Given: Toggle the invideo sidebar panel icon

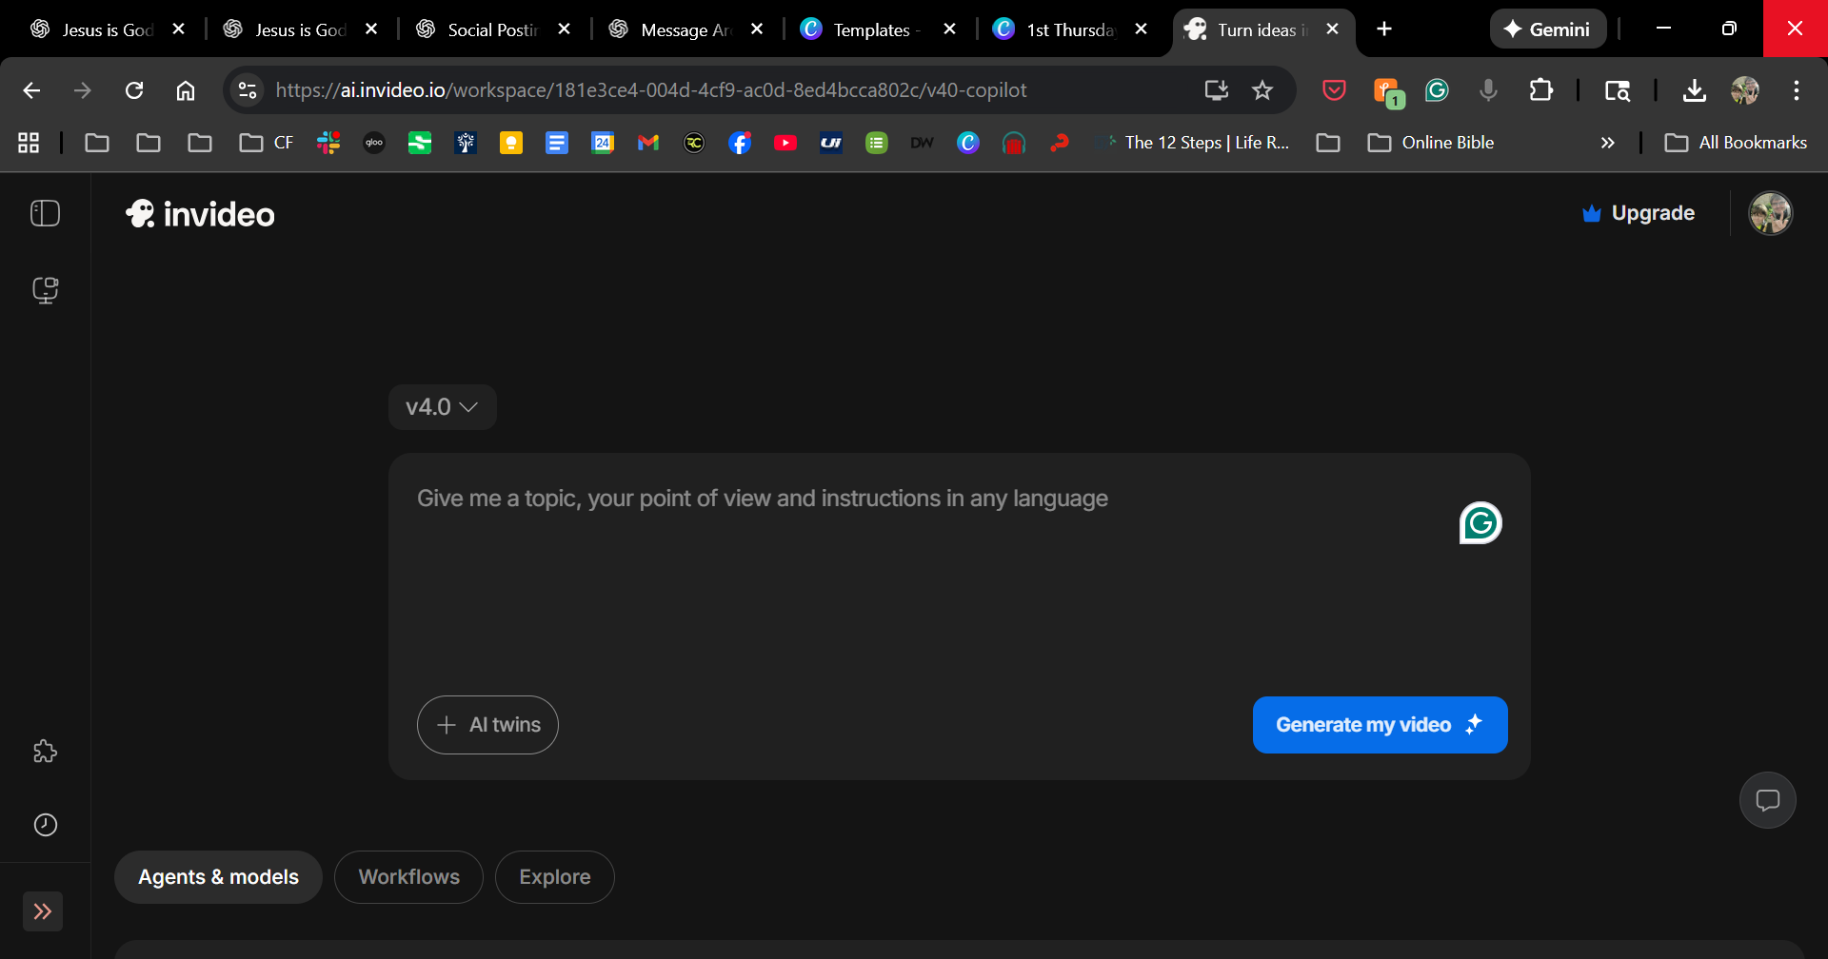Looking at the screenshot, I should click(45, 213).
